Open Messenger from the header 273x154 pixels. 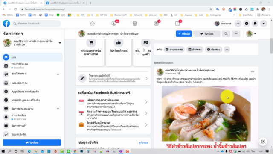coord(247,24)
